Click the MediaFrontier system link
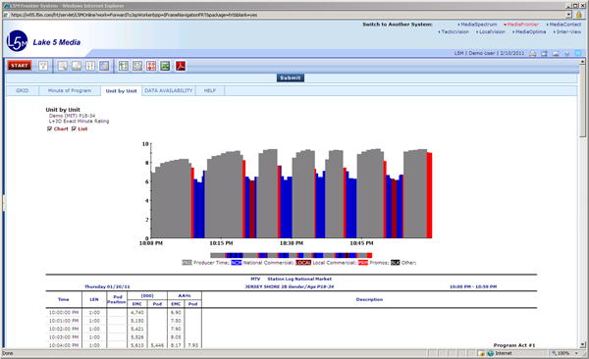The width and height of the screenshot is (589, 359). click(x=523, y=25)
